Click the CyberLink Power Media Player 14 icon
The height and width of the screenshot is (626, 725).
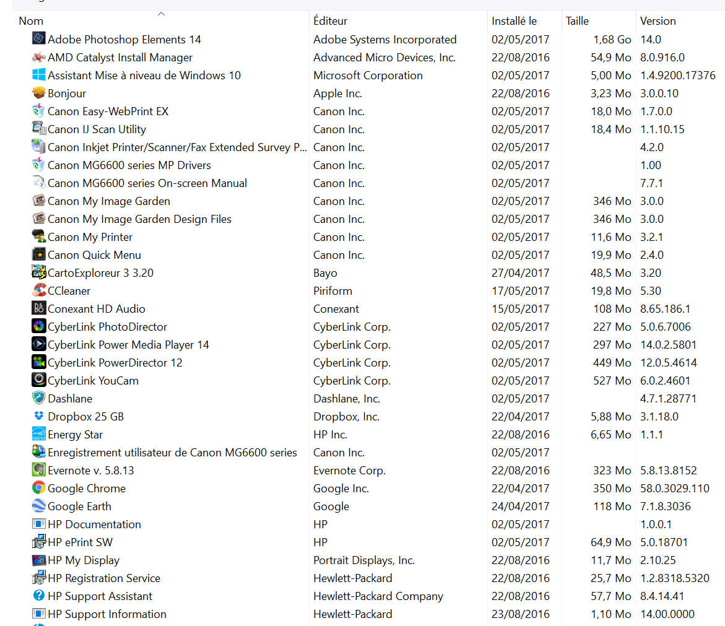click(39, 344)
